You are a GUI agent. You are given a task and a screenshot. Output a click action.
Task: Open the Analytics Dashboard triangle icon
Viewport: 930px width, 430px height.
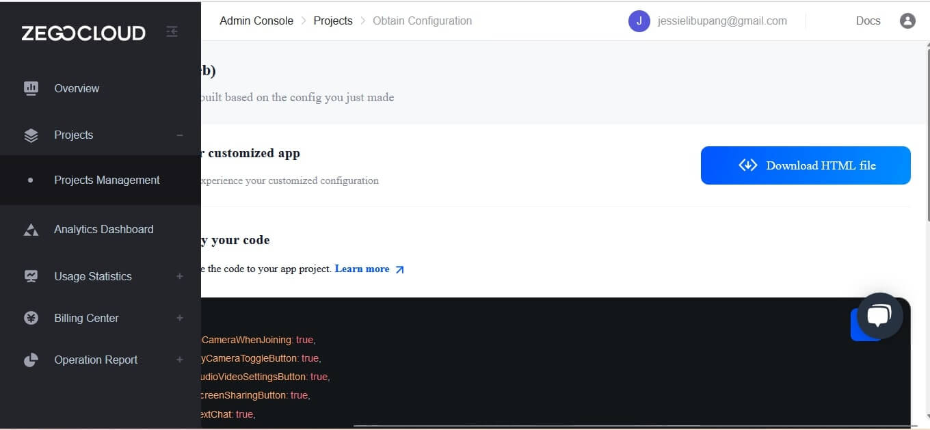coord(31,229)
